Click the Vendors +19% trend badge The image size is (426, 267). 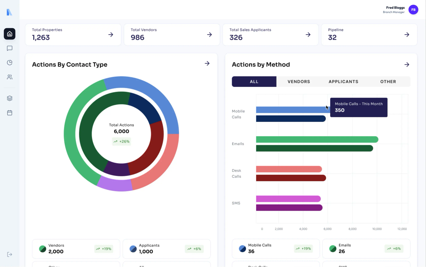tap(104, 249)
